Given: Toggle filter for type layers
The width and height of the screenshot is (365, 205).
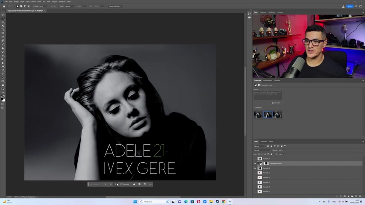Looking at the screenshot, I should (x=275, y=146).
